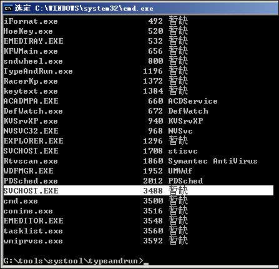
Task: Click the Symantec AntiVirus service text
Action: point(213,161)
